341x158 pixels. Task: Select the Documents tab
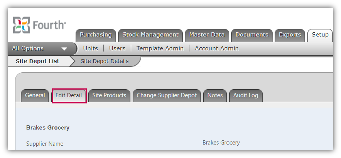[252, 35]
